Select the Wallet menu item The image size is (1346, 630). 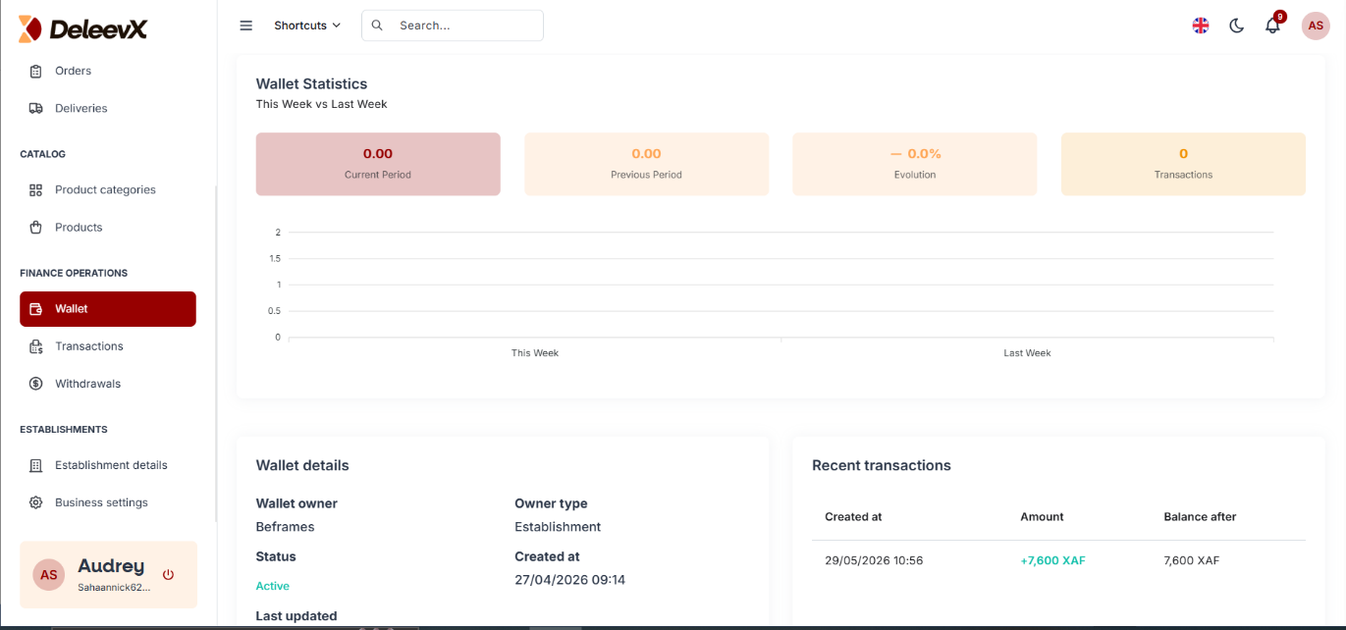[x=108, y=309]
